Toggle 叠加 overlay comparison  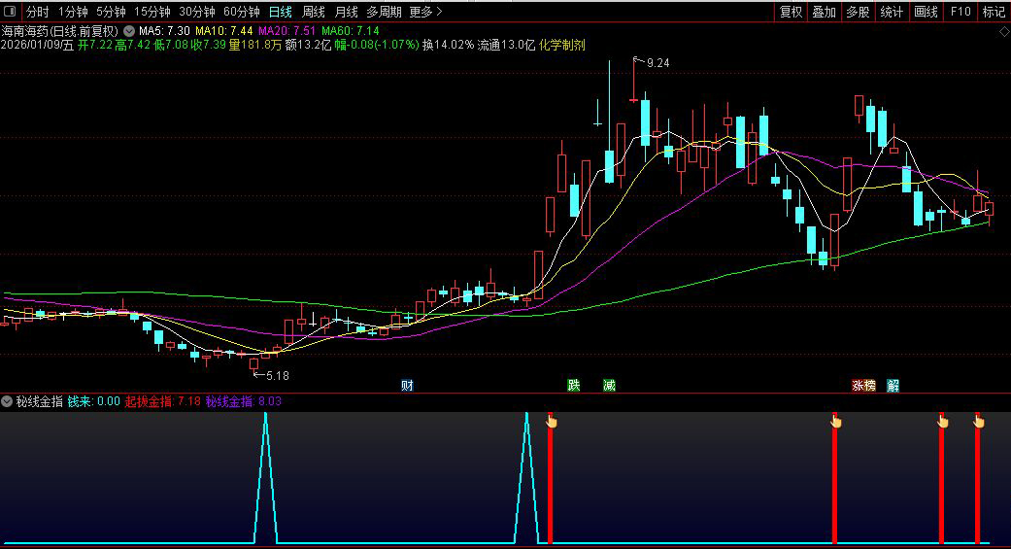click(x=825, y=13)
